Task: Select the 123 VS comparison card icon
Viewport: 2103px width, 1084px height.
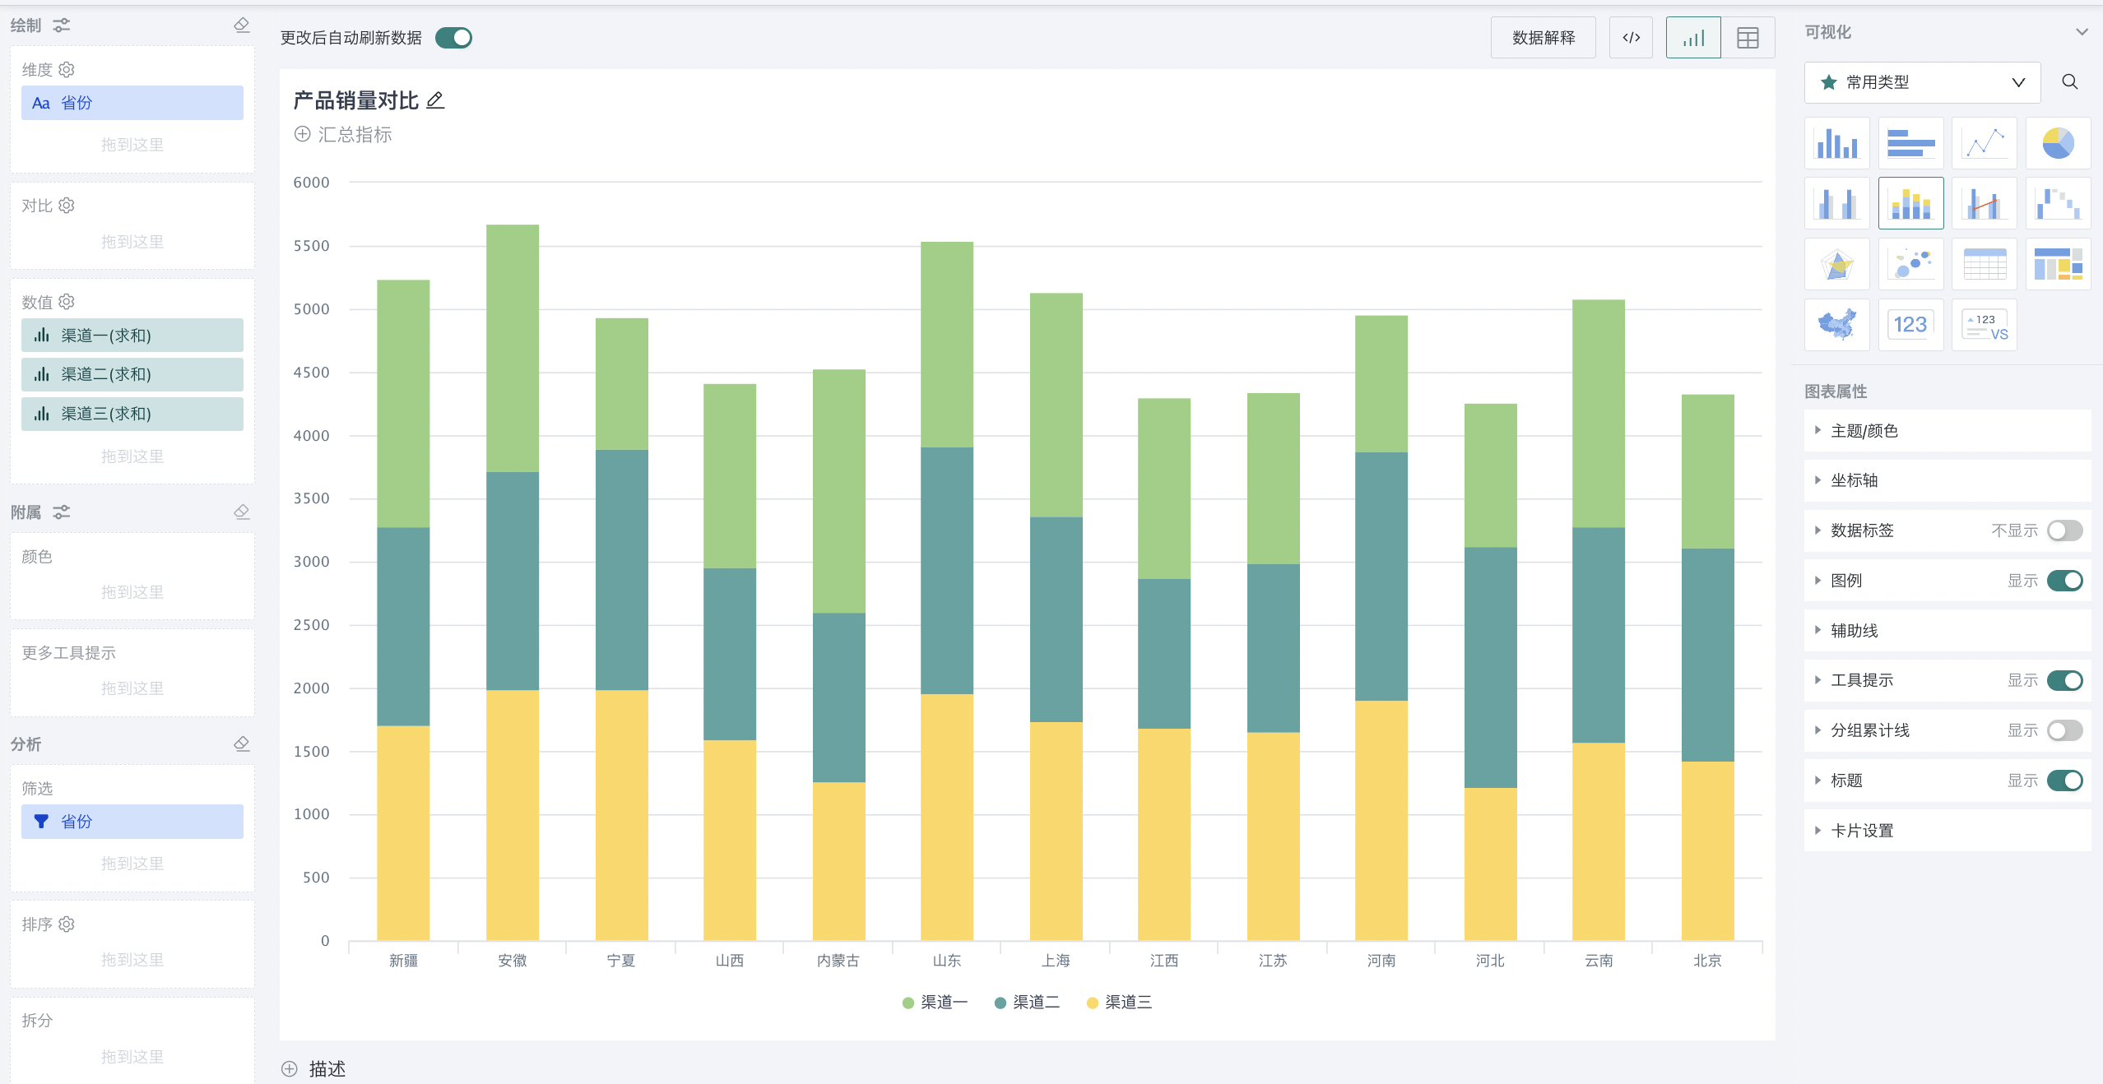Action: tap(1984, 325)
